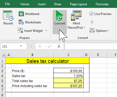Click the Insert Widget icon
This screenshot has width=117, height=97.
click(21, 30)
